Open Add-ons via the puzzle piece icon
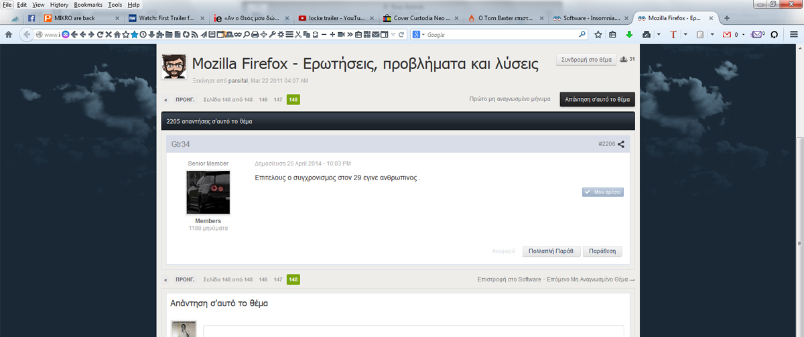 pos(160,34)
